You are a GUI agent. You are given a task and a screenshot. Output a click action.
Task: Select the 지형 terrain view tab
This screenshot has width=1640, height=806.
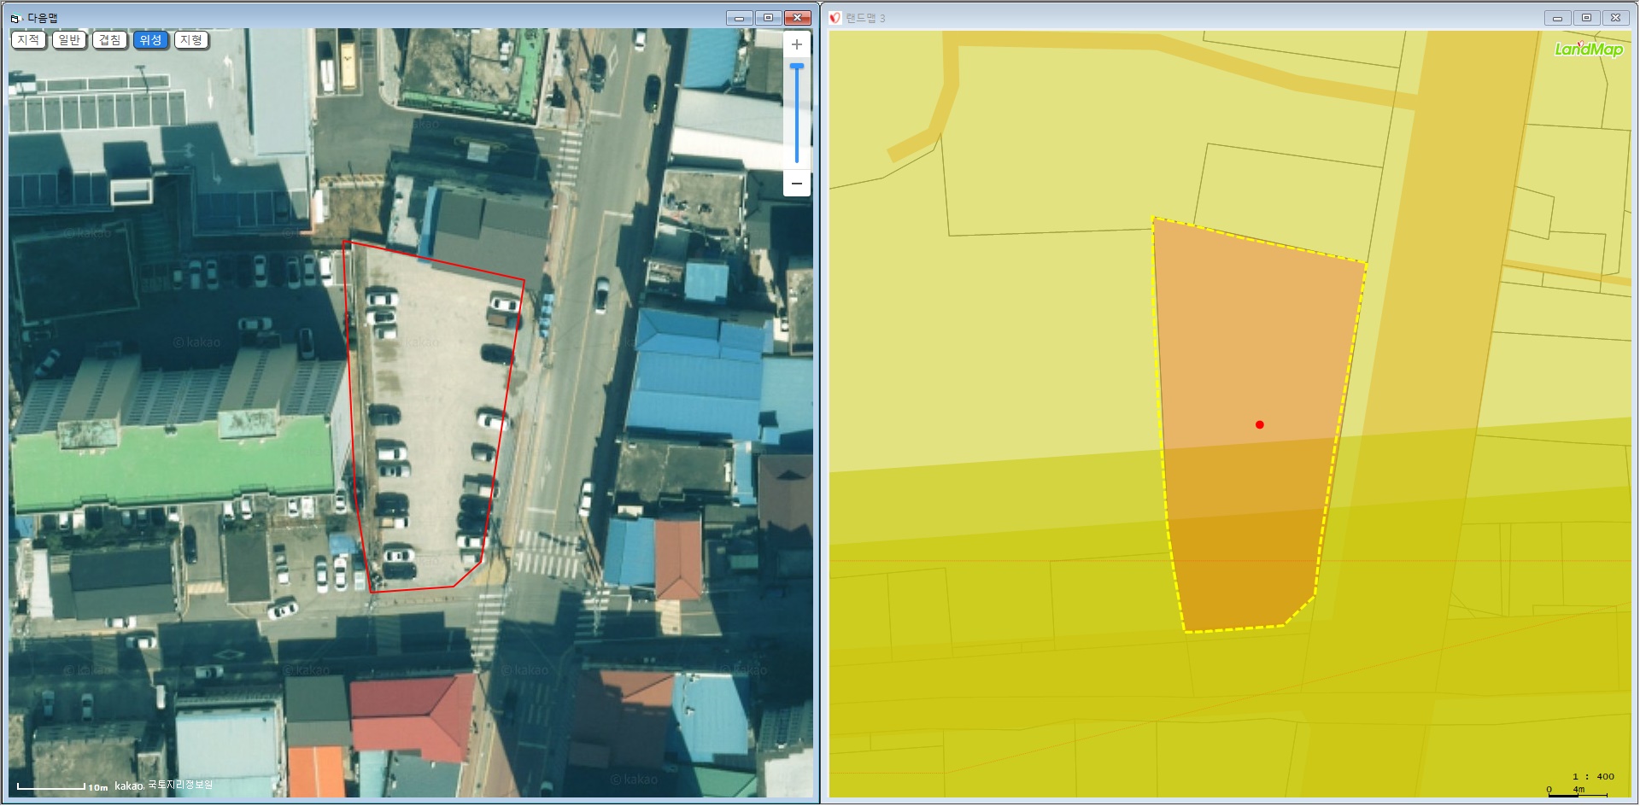click(191, 40)
